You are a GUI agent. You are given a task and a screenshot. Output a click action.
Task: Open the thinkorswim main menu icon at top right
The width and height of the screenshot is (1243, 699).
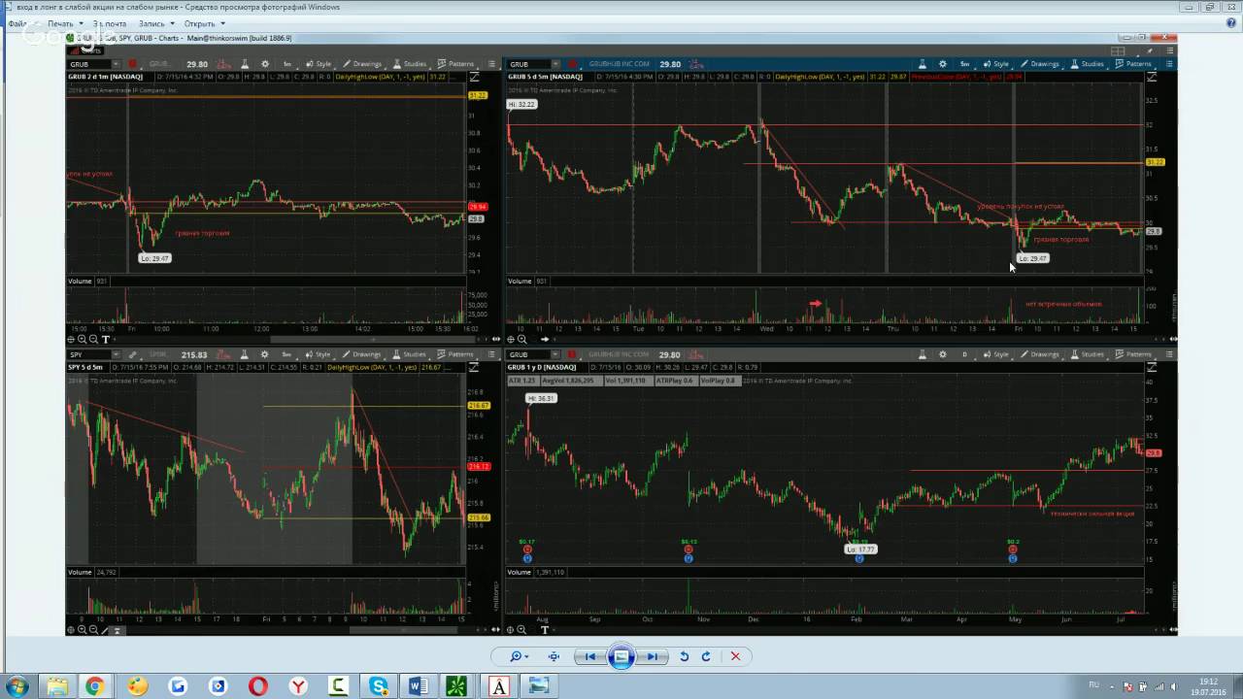point(1169,51)
